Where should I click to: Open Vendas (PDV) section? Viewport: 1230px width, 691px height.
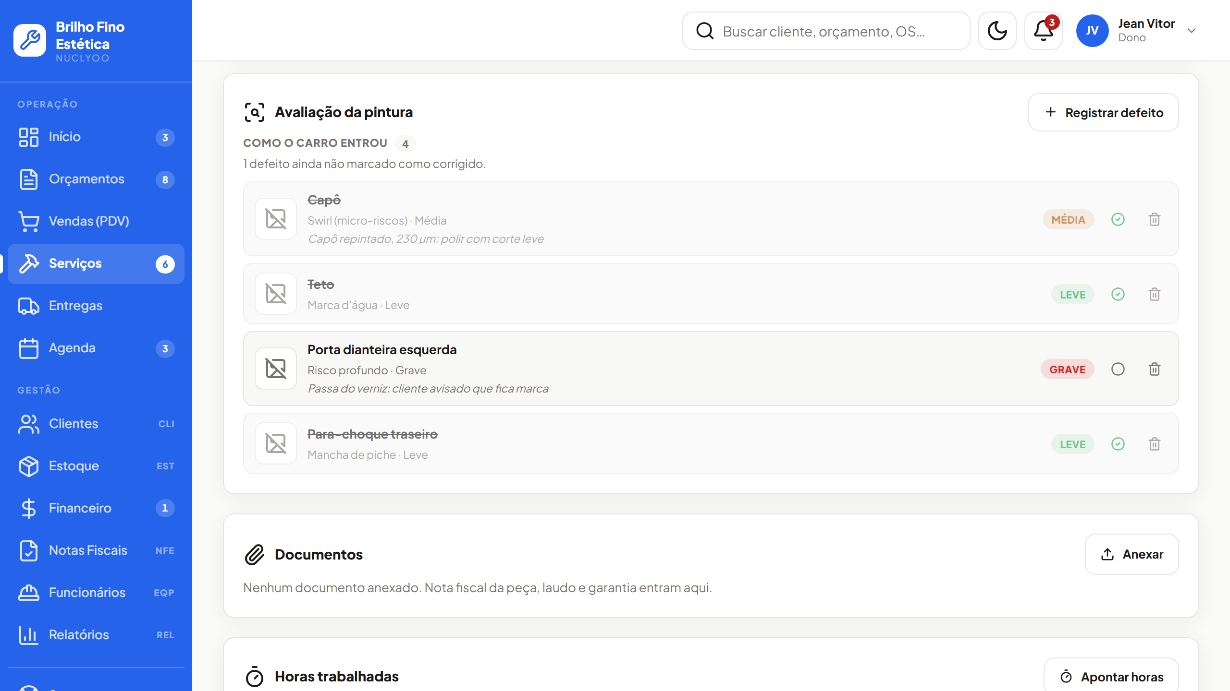coord(96,221)
